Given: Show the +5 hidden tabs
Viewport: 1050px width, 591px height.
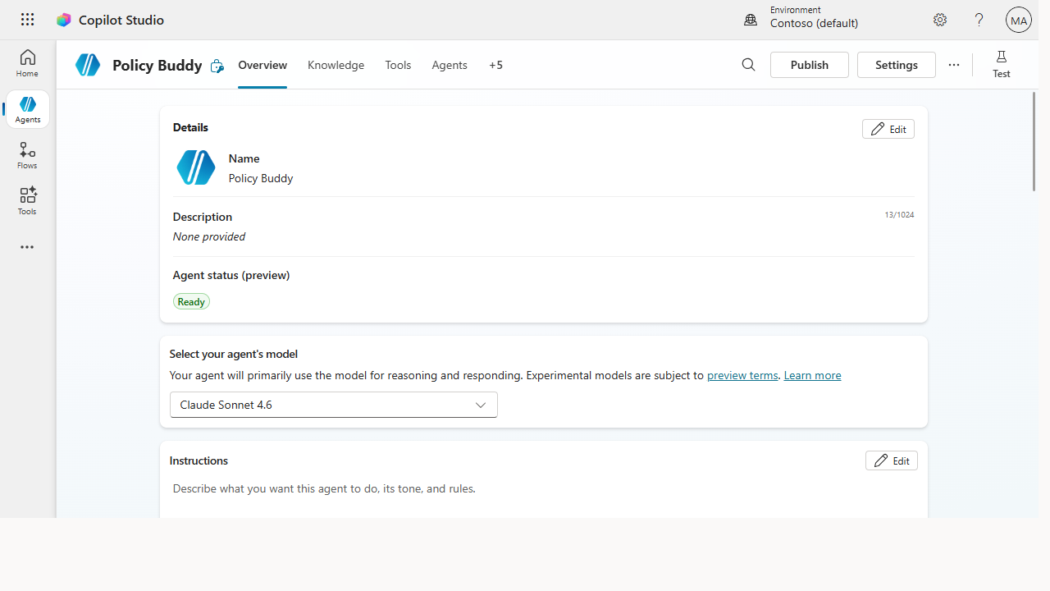Looking at the screenshot, I should point(495,65).
